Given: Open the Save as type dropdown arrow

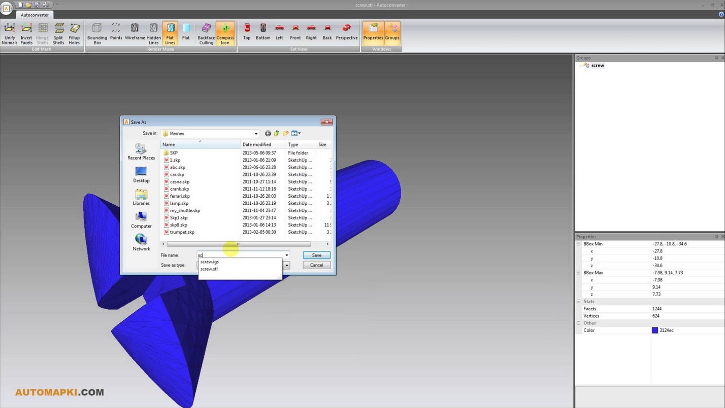Looking at the screenshot, I should (287, 265).
